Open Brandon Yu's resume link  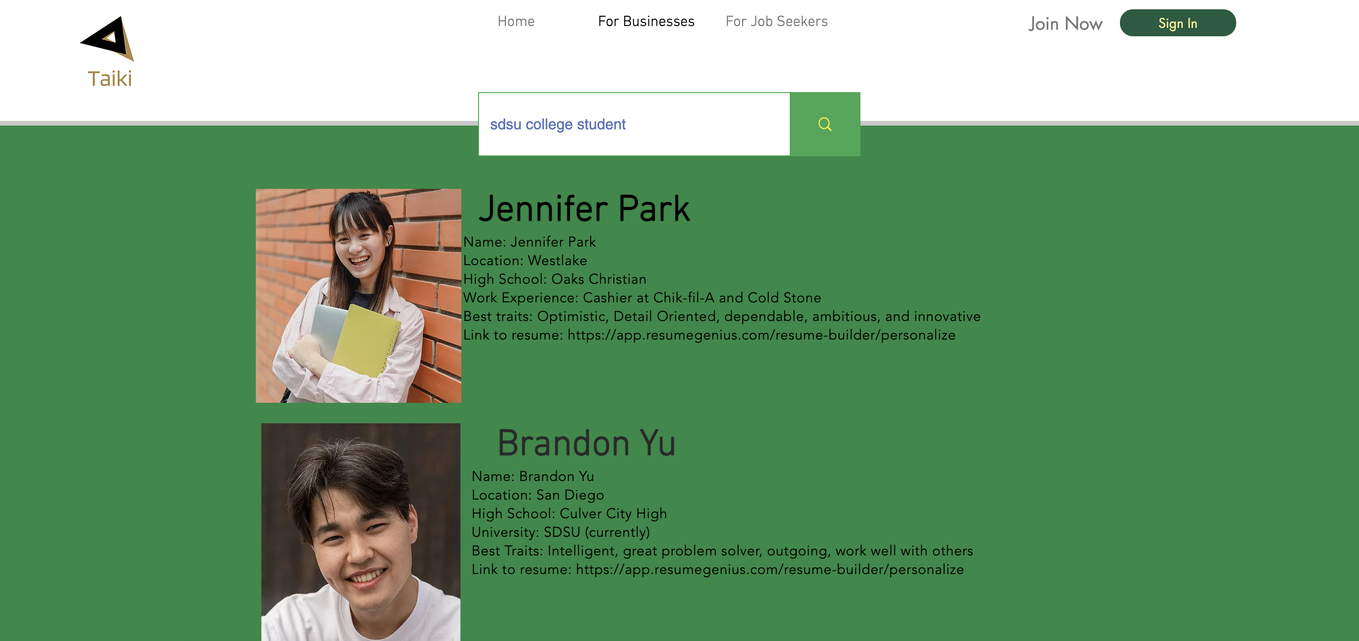click(769, 569)
